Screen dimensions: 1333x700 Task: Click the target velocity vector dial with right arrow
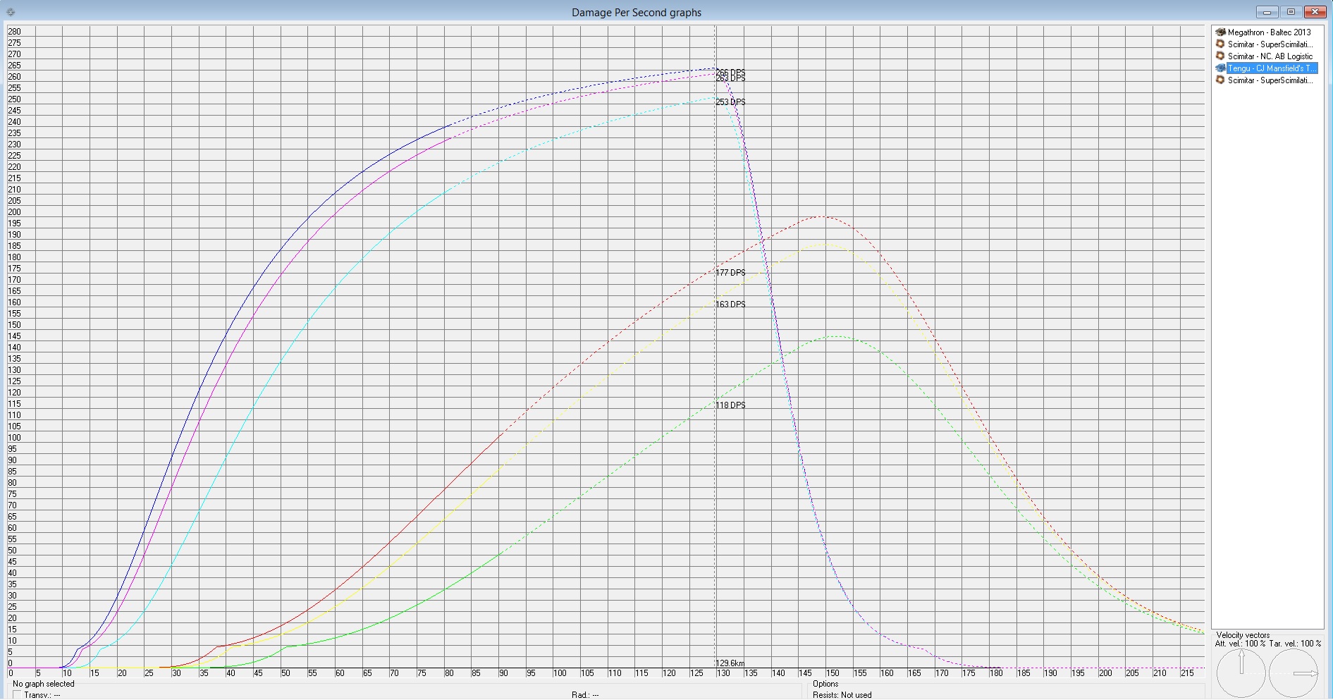1294,673
